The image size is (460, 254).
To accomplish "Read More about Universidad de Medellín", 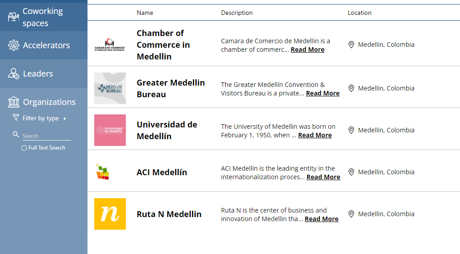I will point(315,135).
